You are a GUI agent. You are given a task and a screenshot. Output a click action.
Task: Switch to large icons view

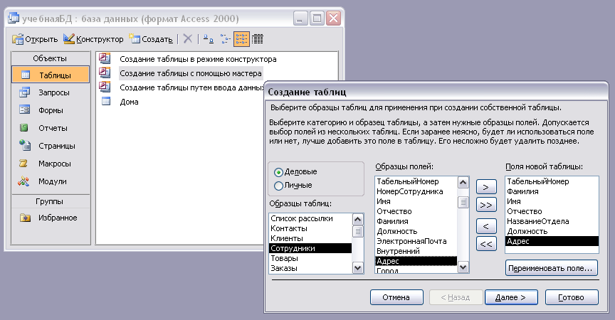point(209,39)
